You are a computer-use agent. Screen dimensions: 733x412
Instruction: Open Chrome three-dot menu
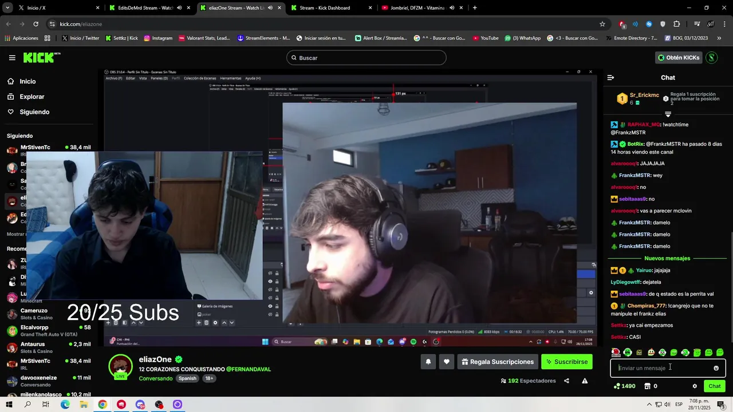724,24
